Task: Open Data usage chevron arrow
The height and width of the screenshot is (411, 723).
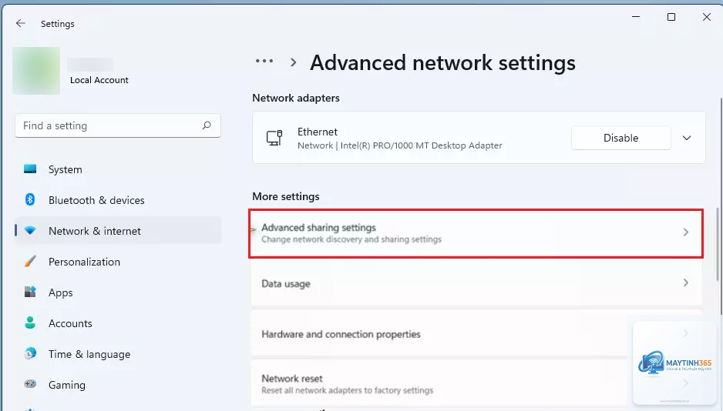Action: pyautogui.click(x=686, y=282)
